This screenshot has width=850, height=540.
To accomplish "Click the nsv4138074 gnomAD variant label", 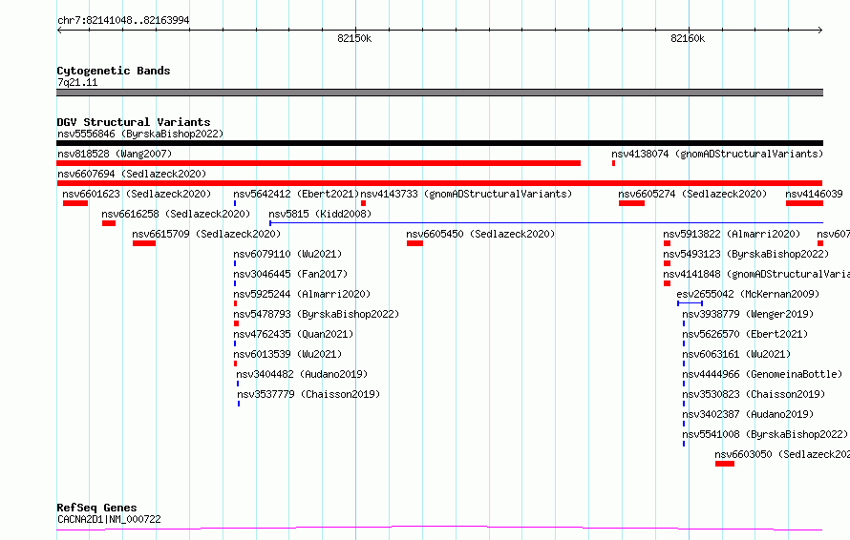I will tap(717, 154).
